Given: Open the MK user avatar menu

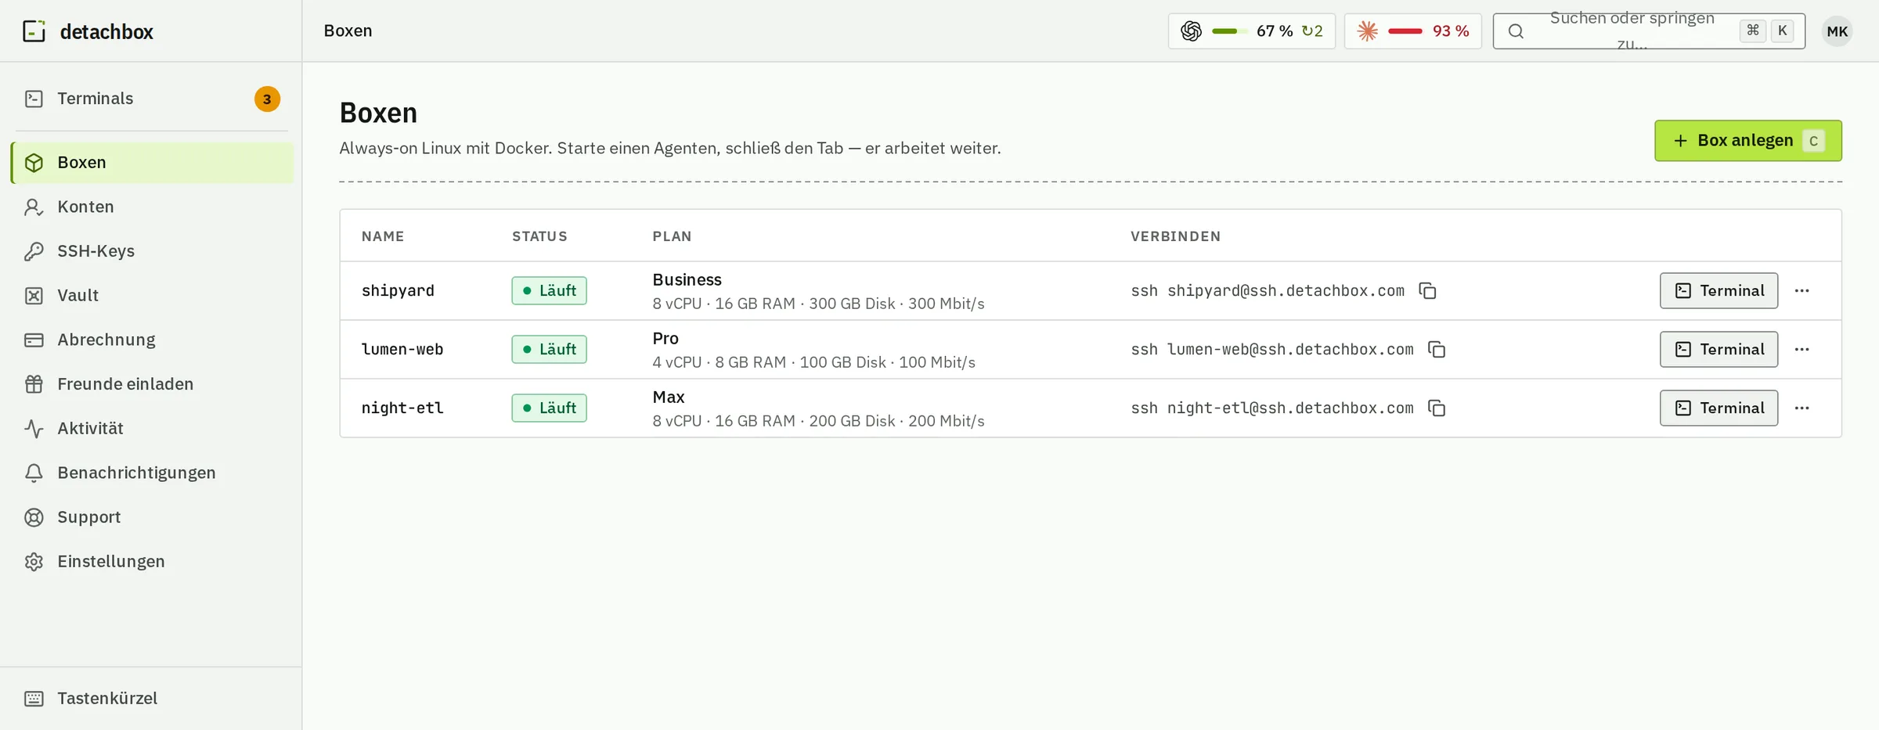Looking at the screenshot, I should 1837,31.
